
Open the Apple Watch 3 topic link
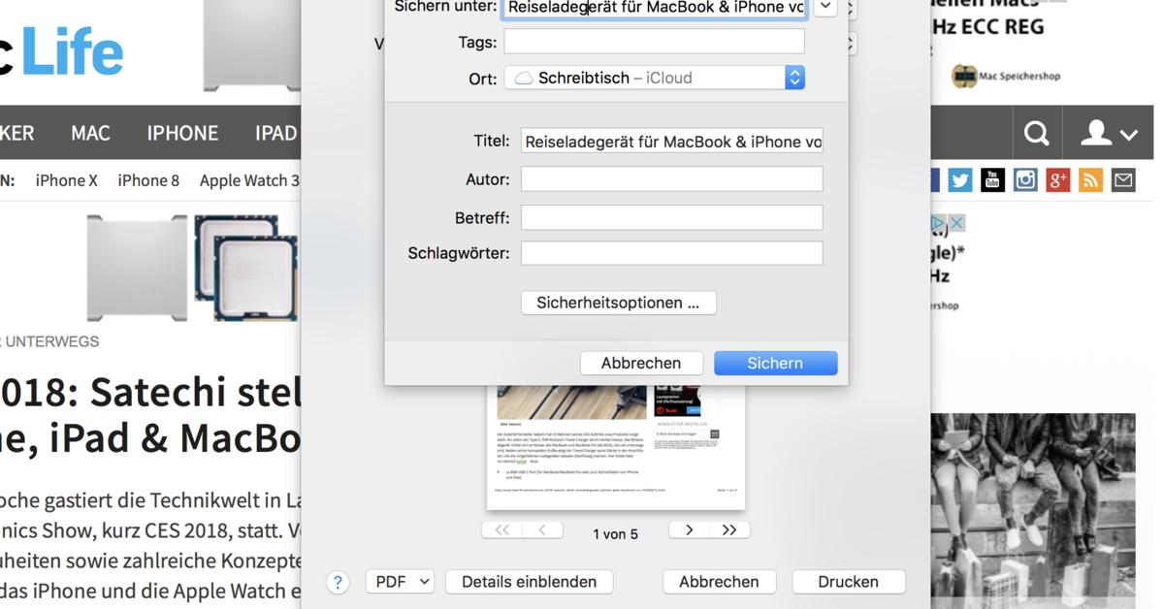click(249, 180)
